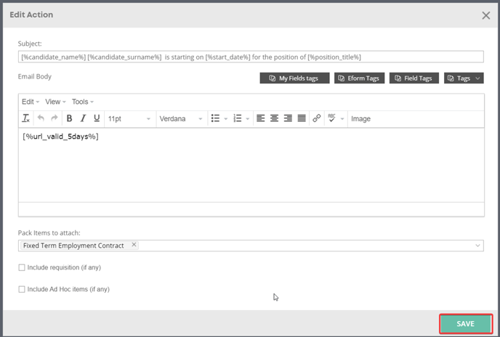Remove Fixed Term Employment Contract item
500x337 pixels.
click(x=134, y=245)
